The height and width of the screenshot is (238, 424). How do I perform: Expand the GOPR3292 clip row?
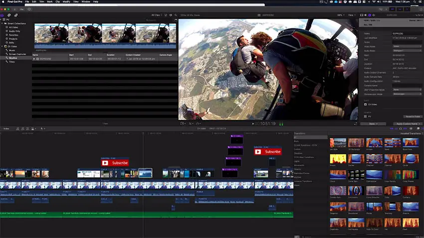pos(34,59)
